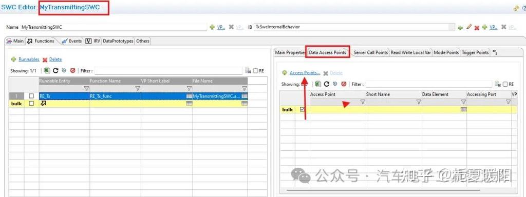Click bulk row runnable arrow icon
This screenshot has height=197, width=526.
pos(43,104)
